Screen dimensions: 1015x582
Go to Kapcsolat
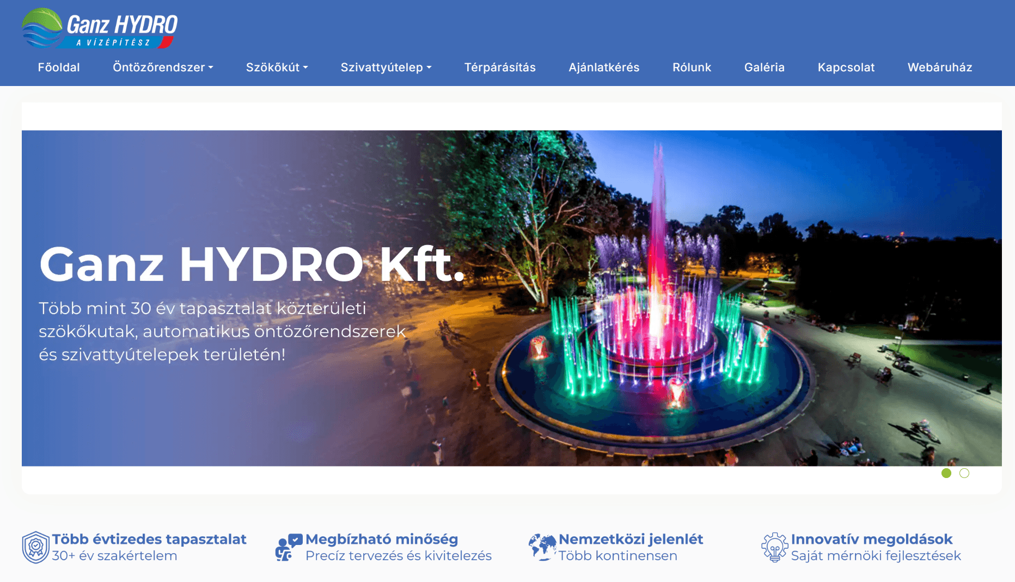tap(846, 68)
